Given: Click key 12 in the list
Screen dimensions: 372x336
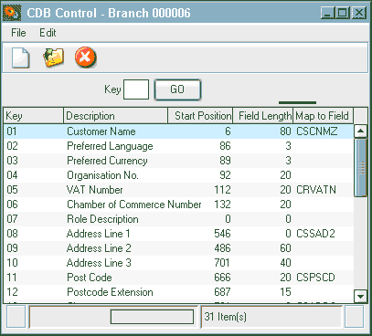Looking at the screenshot, I should tap(12, 292).
